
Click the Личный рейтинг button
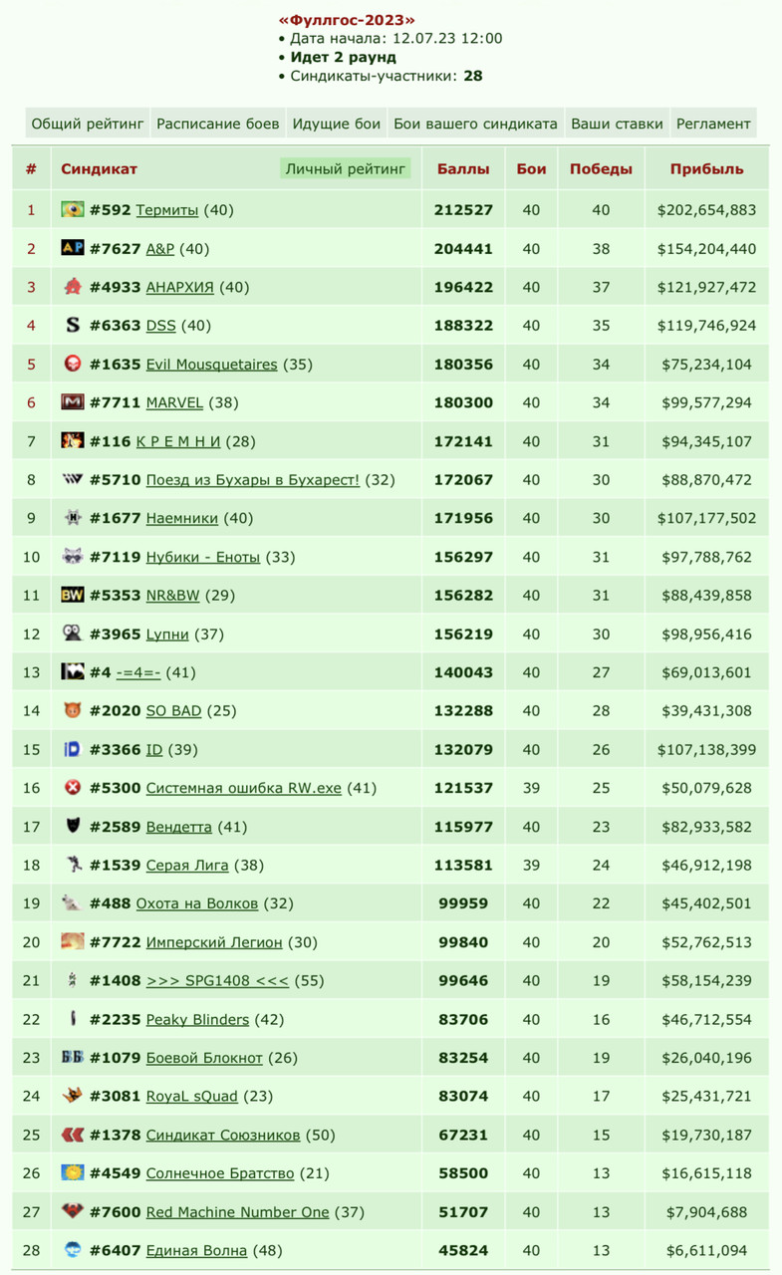[x=346, y=169]
